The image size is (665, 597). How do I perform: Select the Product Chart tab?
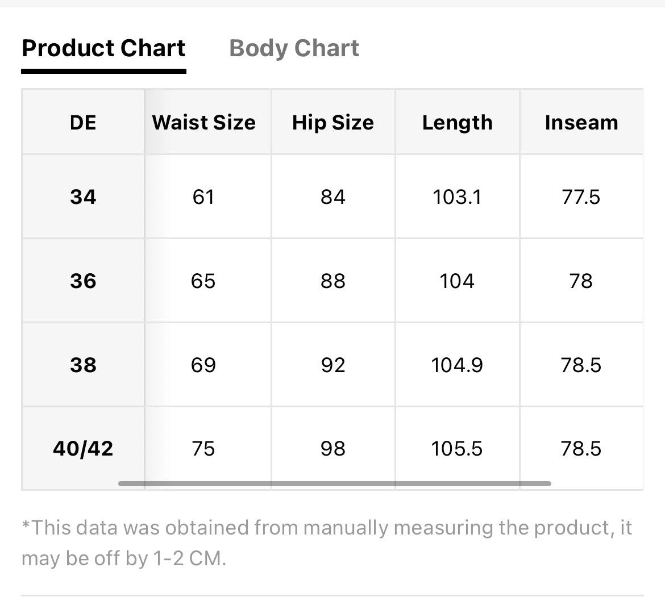(x=103, y=48)
